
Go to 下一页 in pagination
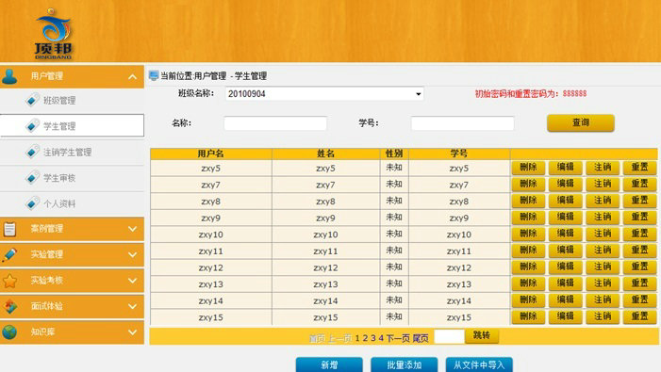coord(398,338)
